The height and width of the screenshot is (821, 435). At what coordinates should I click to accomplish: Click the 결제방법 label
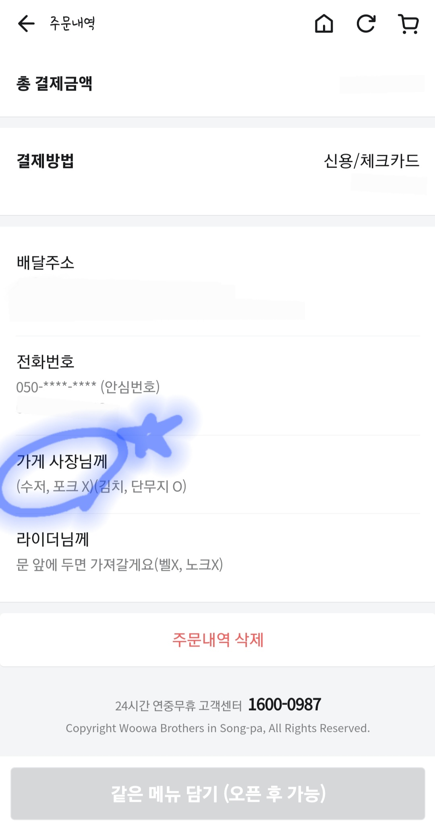click(45, 161)
